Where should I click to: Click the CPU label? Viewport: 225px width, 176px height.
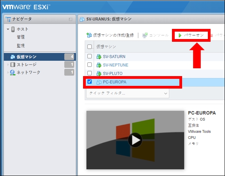tap(192, 137)
